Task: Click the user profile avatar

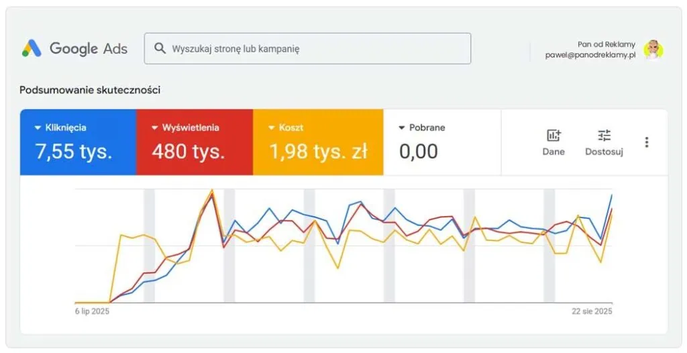Action: point(653,49)
